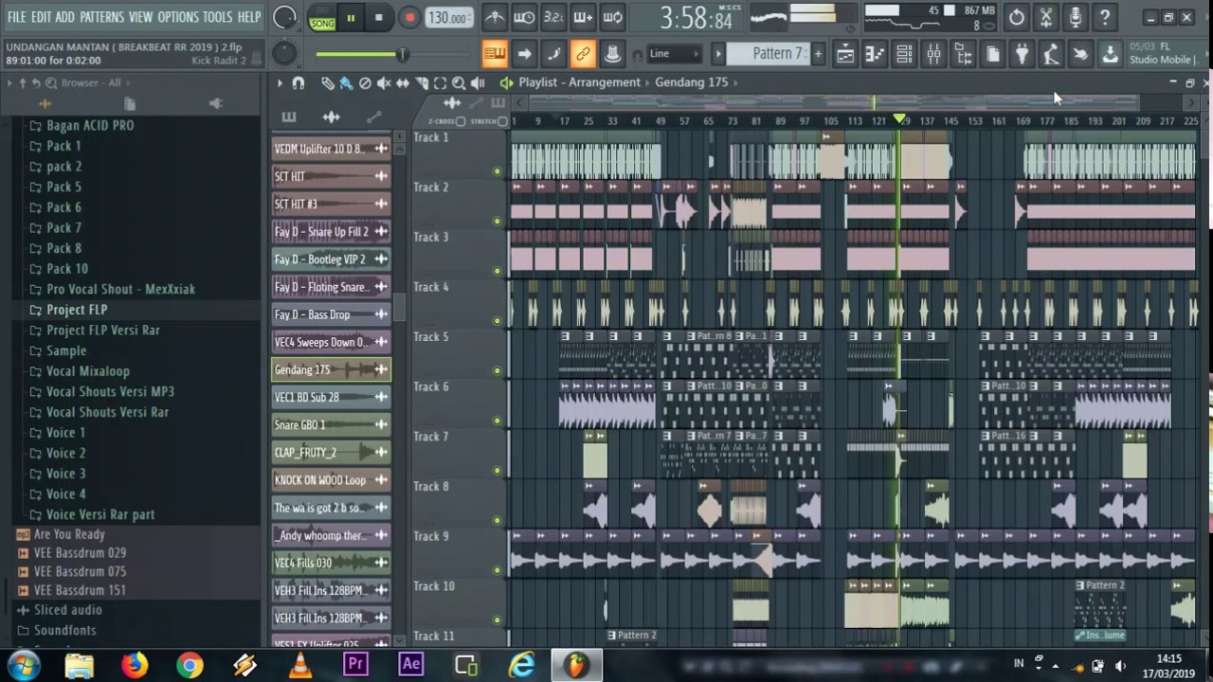Click the audio editor scissors icon
This screenshot has height=682, width=1213.
1046,17
